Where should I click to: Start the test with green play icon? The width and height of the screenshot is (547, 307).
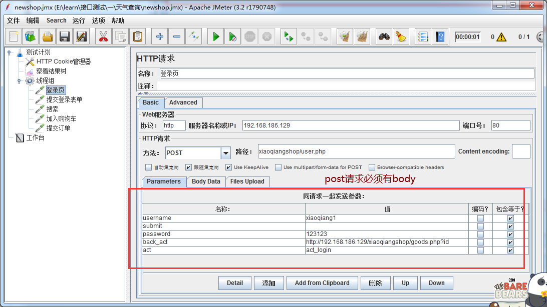(216, 36)
